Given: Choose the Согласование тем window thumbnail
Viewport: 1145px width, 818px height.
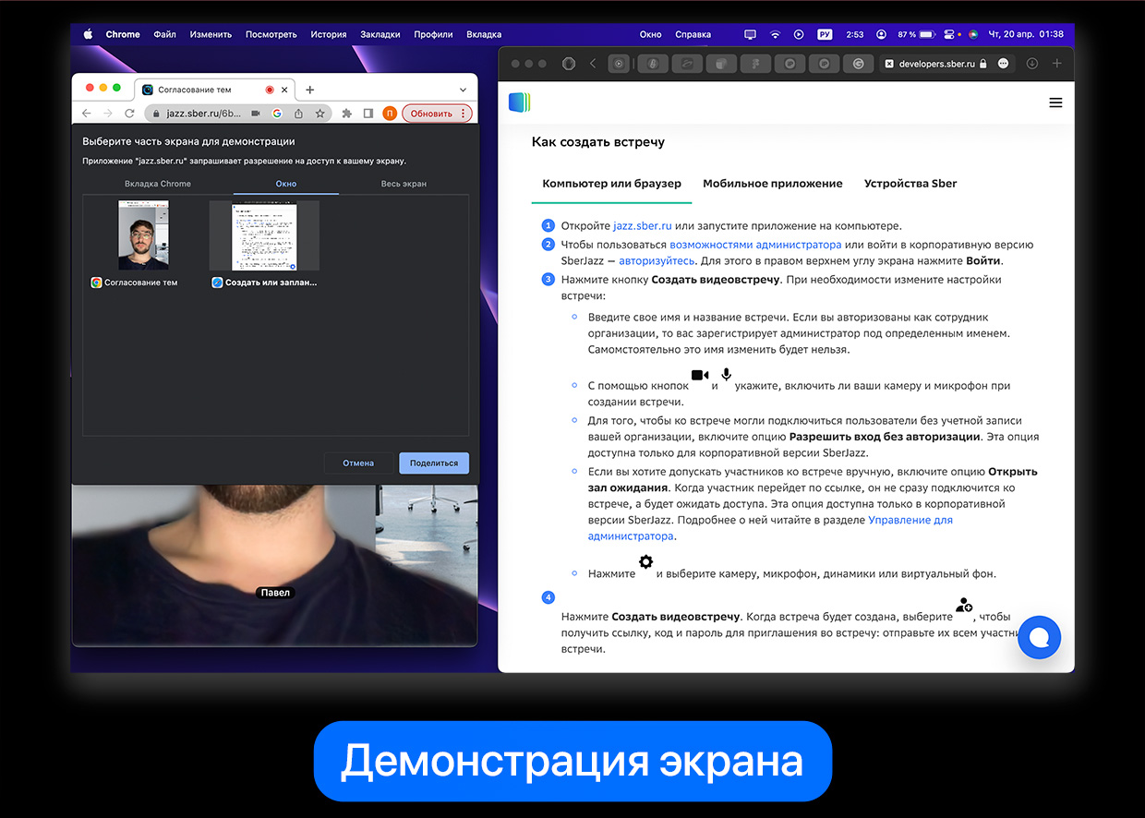Looking at the screenshot, I should (x=143, y=235).
